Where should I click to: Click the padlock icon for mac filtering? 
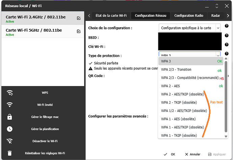[10, 117]
